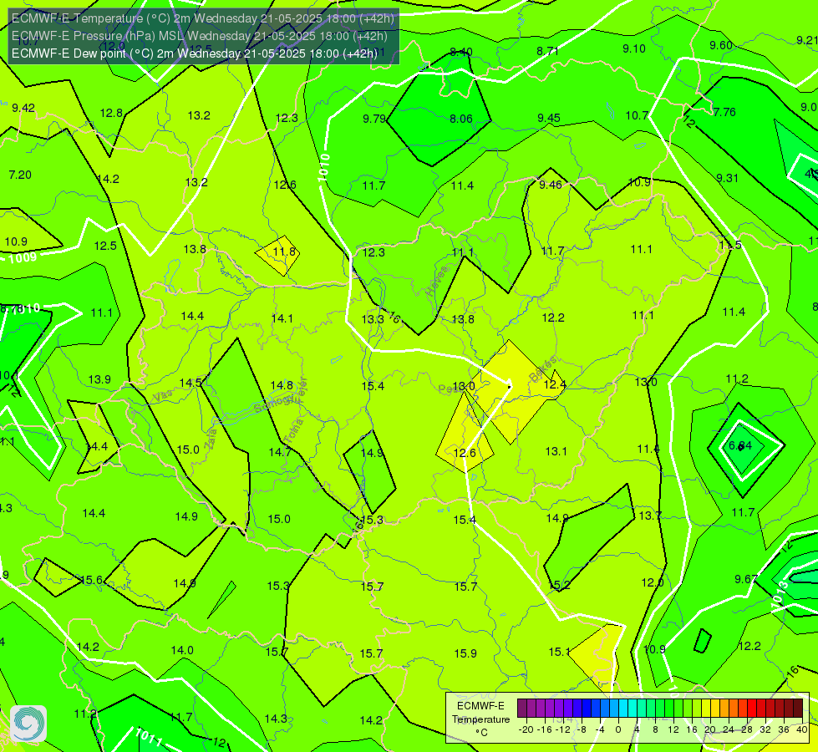Click the 1009 isobar label
The height and width of the screenshot is (752, 818).
tap(23, 257)
